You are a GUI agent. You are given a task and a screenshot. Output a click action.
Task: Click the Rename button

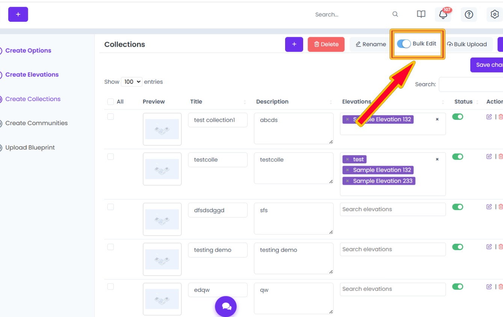tap(370, 44)
